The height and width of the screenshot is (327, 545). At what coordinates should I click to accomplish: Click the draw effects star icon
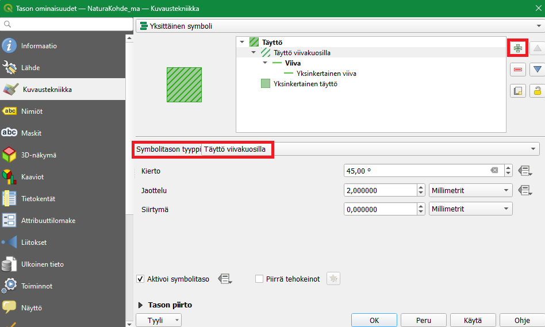(333, 279)
